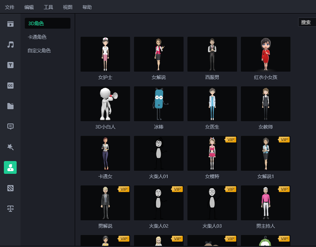Select the 女医生 character
The image size is (316, 247).
click(x=212, y=104)
